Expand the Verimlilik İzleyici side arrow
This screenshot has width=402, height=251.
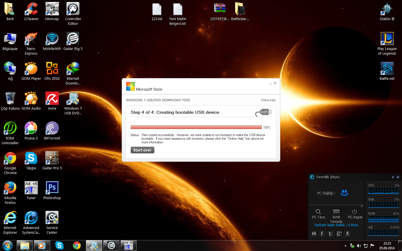point(362,206)
